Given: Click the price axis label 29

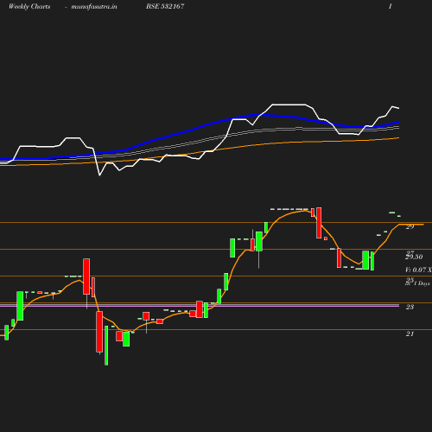Looking at the screenshot, I should (410, 227).
